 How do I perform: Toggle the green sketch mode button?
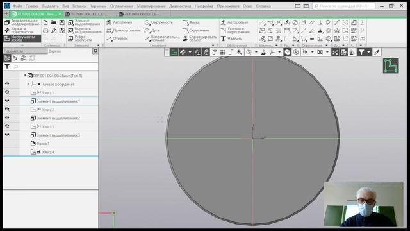tap(174, 53)
